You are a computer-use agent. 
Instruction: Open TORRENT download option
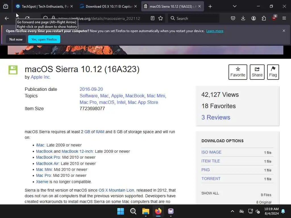(211, 179)
